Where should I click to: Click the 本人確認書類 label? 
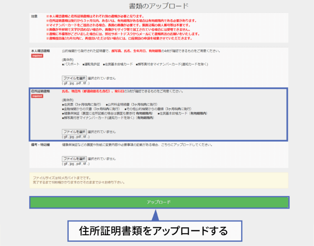coord(40,51)
